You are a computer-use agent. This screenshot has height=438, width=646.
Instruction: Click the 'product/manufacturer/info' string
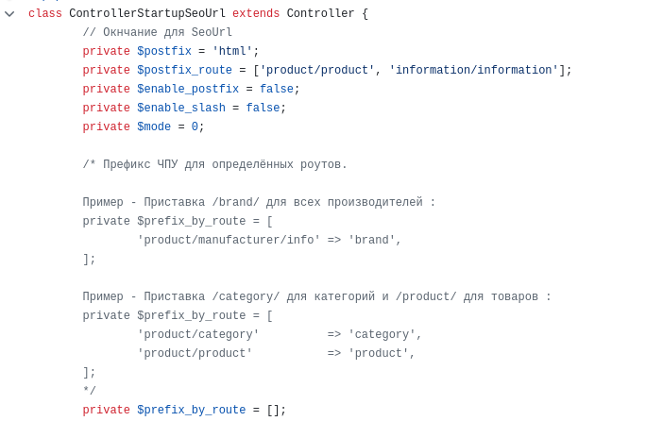[x=229, y=241]
